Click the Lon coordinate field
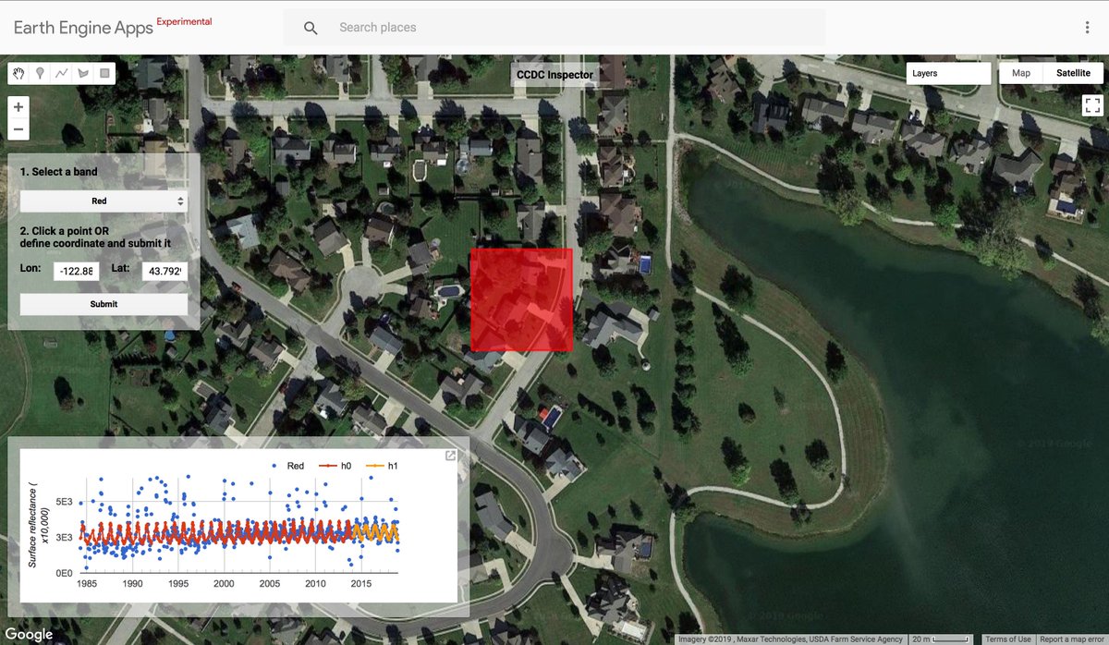The width and height of the screenshot is (1109, 645). 76,271
